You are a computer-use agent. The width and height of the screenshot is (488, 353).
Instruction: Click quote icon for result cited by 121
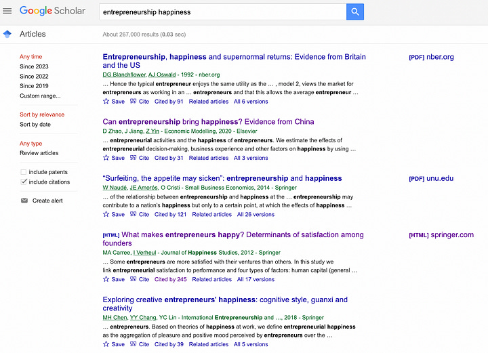pyautogui.click(x=134, y=214)
